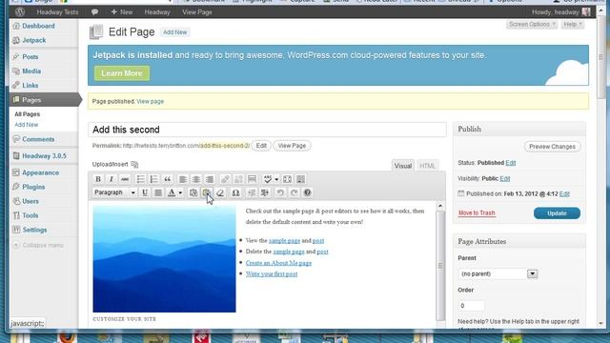Open Jetpack in the sidebar
Screen dimensions: 610x343
pyautogui.click(x=34, y=40)
